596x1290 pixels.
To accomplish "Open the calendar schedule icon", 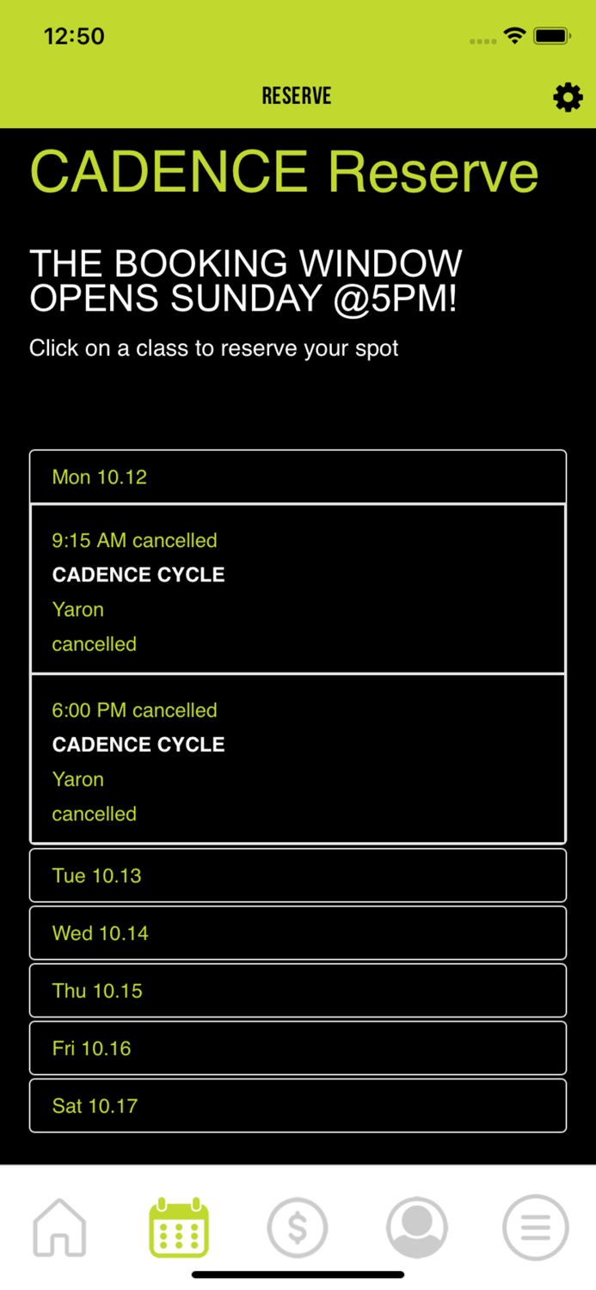I will point(178,1228).
